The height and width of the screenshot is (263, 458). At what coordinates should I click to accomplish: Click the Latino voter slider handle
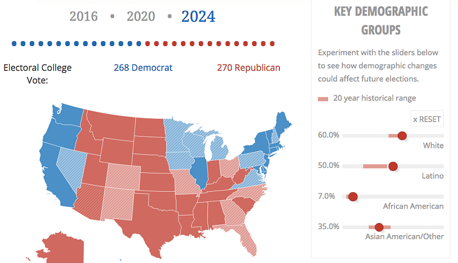(393, 166)
